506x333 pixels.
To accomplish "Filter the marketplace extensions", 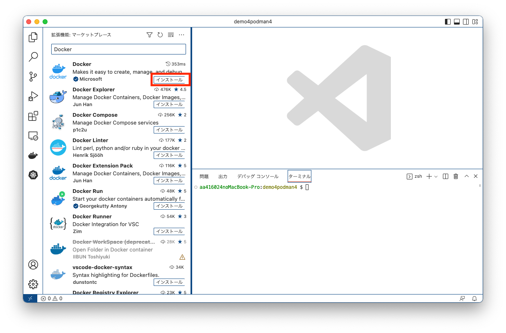I will click(149, 35).
